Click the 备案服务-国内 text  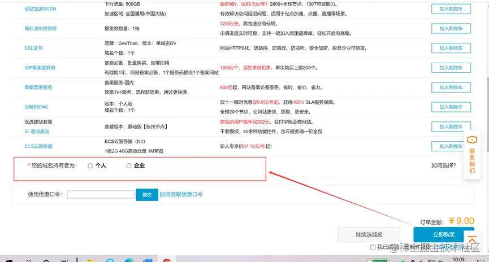(x=119, y=82)
